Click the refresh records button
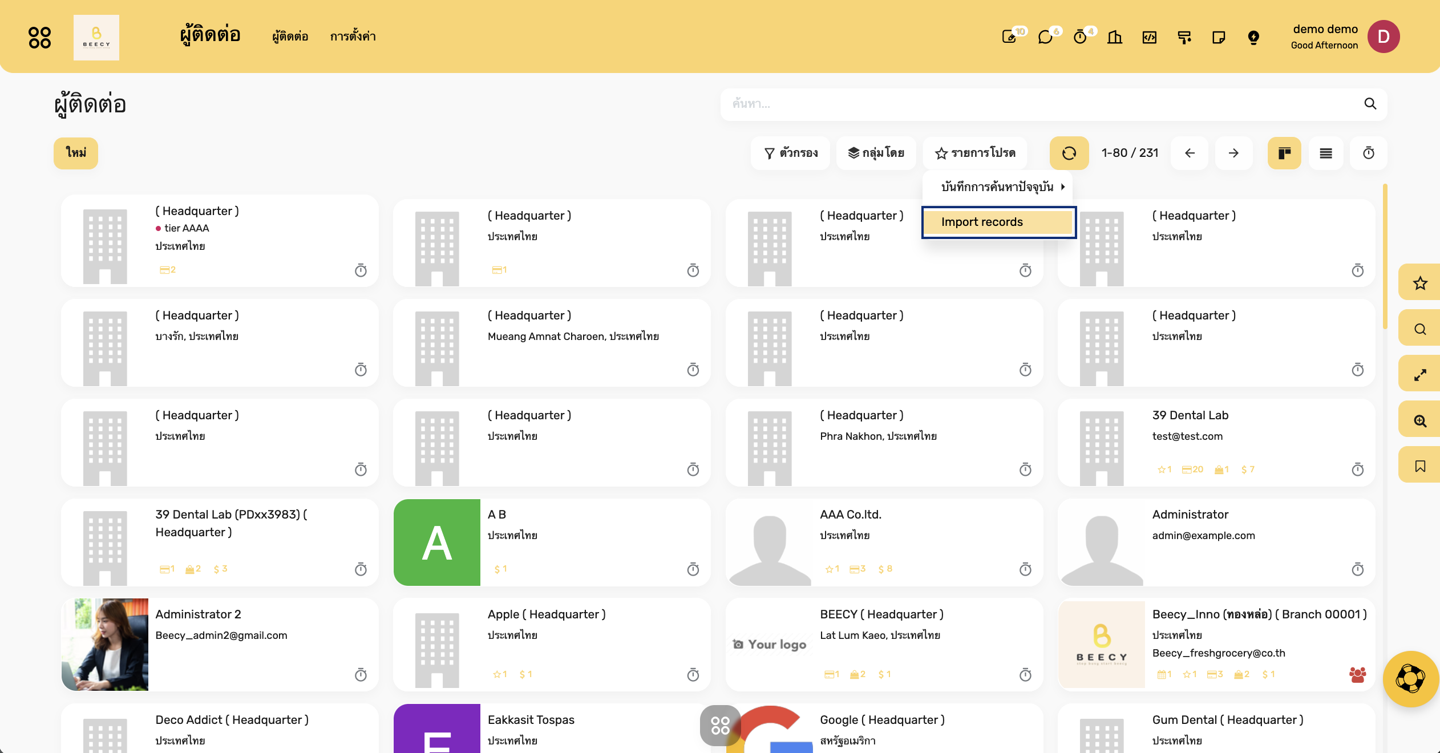Viewport: 1440px width, 753px height. pos(1069,153)
